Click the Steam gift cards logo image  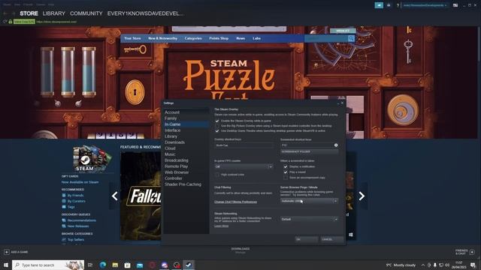click(x=92, y=158)
